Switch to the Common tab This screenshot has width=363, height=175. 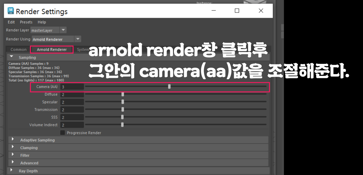[18, 50]
